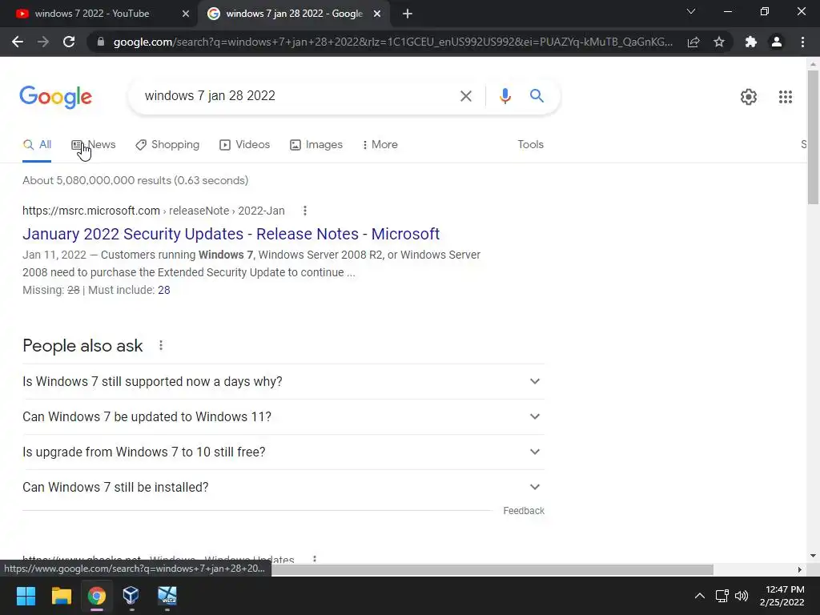The width and height of the screenshot is (820, 615).
Task: Open the People also ask three-dot menu
Action: click(x=161, y=346)
